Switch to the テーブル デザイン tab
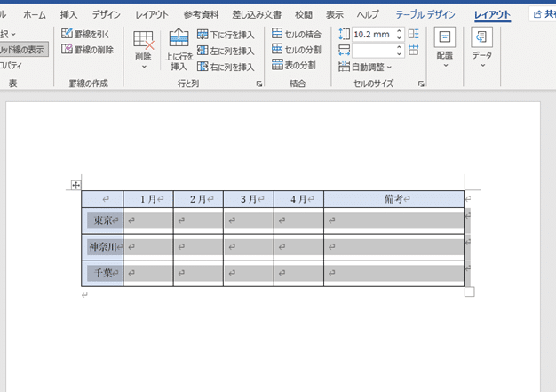 425,15
